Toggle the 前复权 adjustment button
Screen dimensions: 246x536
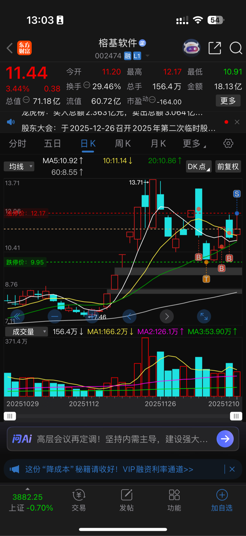coord(228,167)
